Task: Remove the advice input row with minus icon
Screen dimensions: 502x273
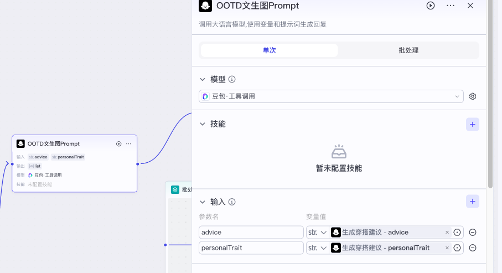Action: (x=473, y=233)
